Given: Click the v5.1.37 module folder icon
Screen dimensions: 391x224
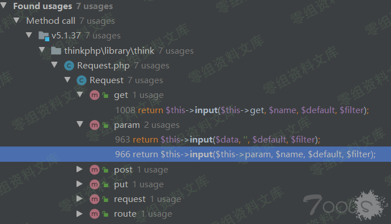Looking at the screenshot, I should pos(44,36).
